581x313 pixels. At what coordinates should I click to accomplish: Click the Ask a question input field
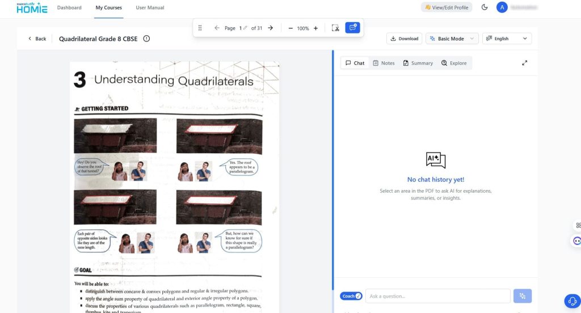click(438, 296)
